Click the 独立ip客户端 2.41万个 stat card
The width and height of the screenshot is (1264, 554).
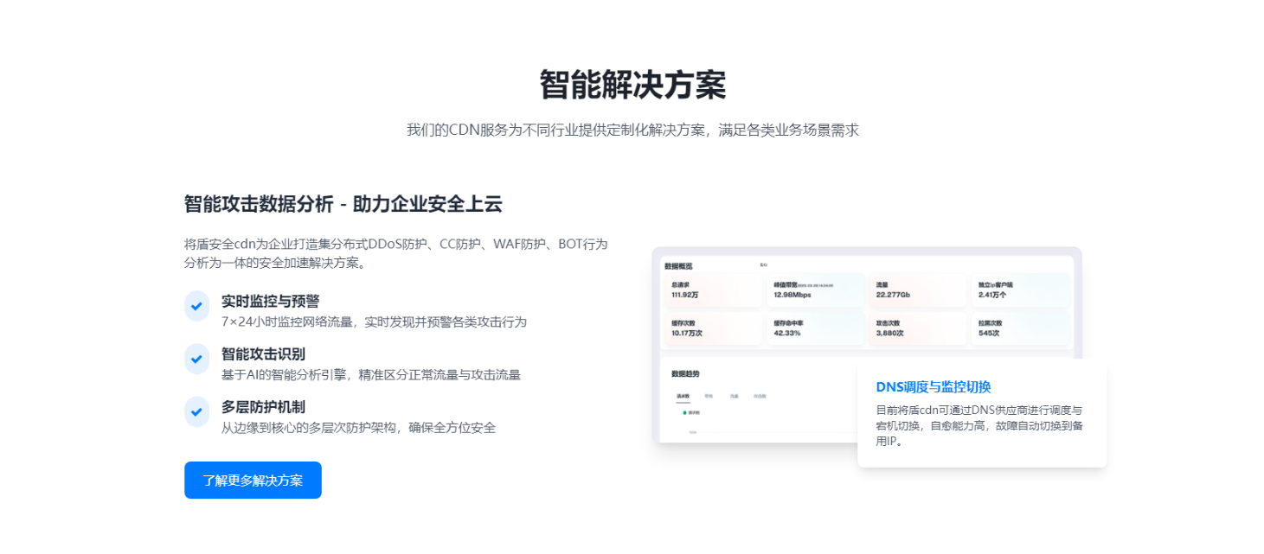[x=1021, y=290]
